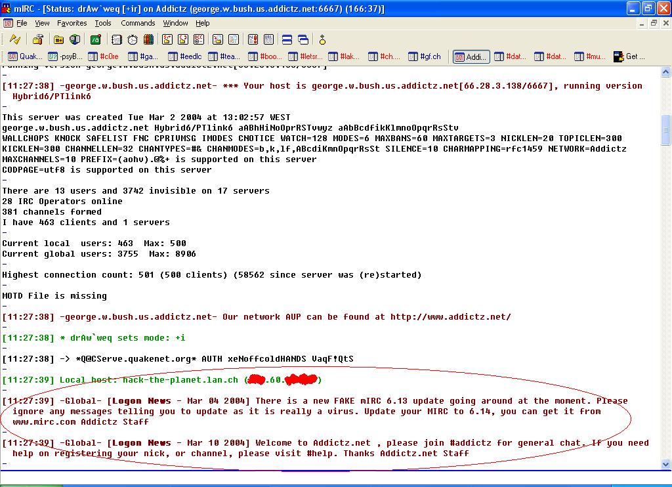Click 'Local host: hack-the-planet.lan.ch' line

tap(162, 380)
